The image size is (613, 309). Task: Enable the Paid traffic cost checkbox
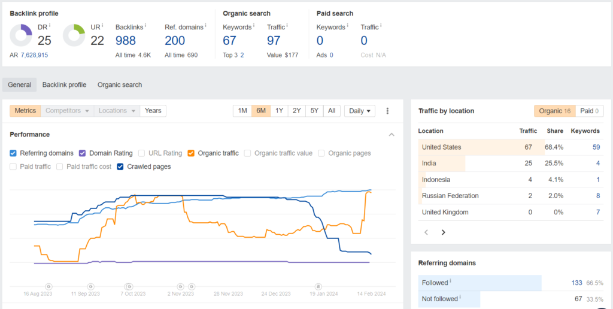(x=60, y=166)
